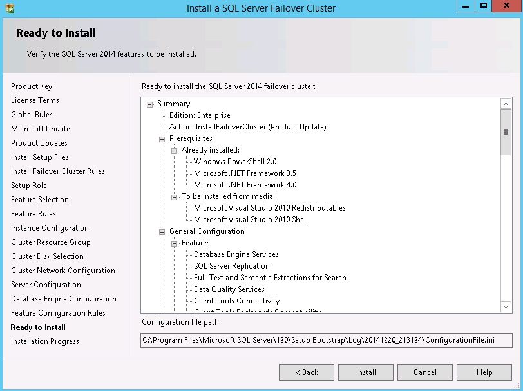Select the Summary root label
This screenshot has height=391, width=523.
click(x=173, y=104)
